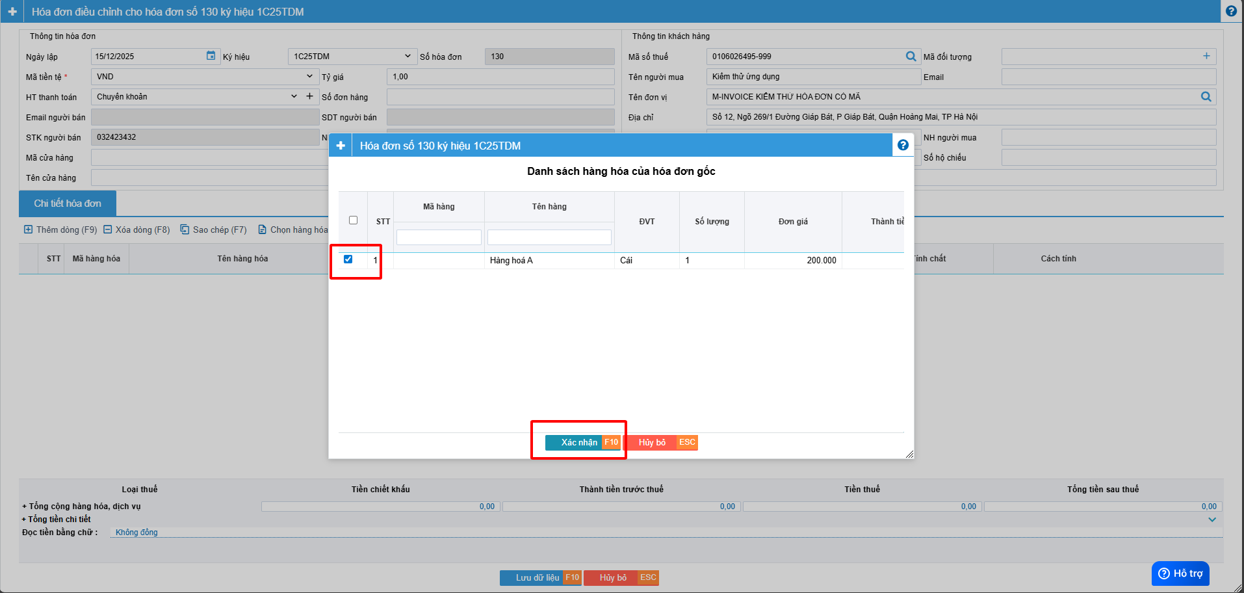The image size is (1244, 593).
Task: Open the Ký hiệu dropdown
Action: (407, 57)
